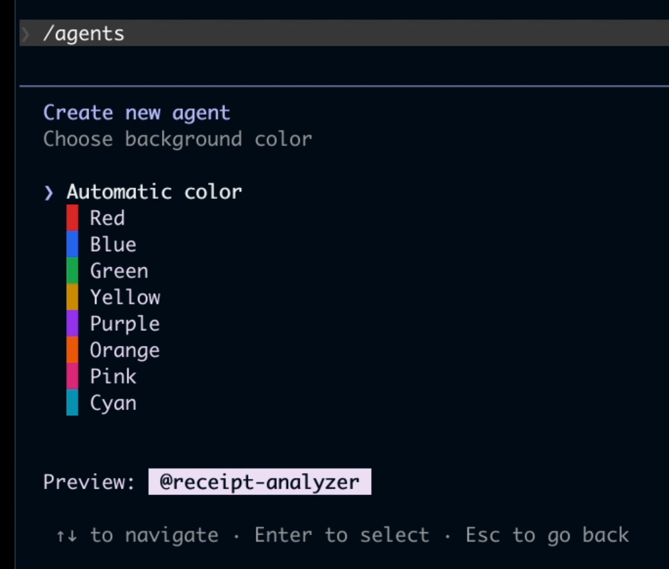669x569 pixels.
Task: Click the up-down arrows navigate hint
Action: [137, 535]
